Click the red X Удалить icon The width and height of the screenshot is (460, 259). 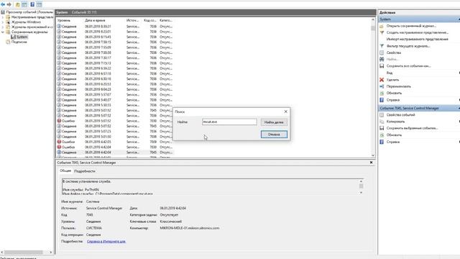[x=382, y=80]
